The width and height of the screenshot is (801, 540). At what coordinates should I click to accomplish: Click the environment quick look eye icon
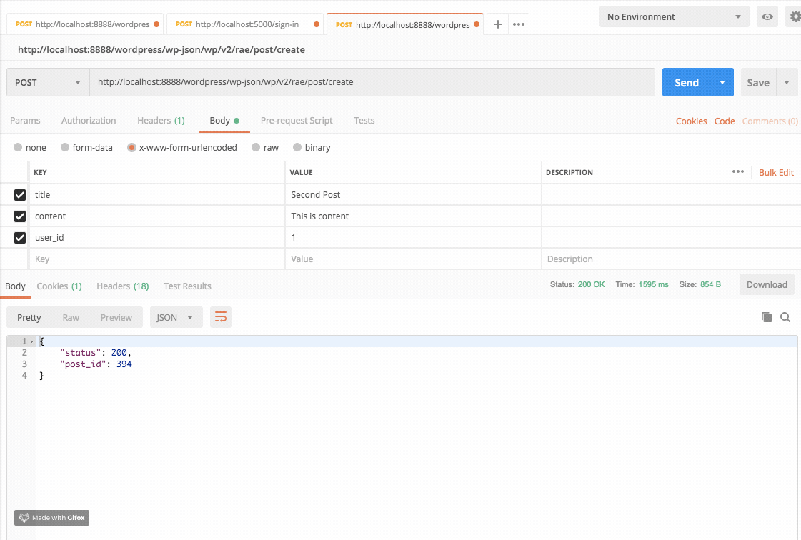(x=767, y=17)
